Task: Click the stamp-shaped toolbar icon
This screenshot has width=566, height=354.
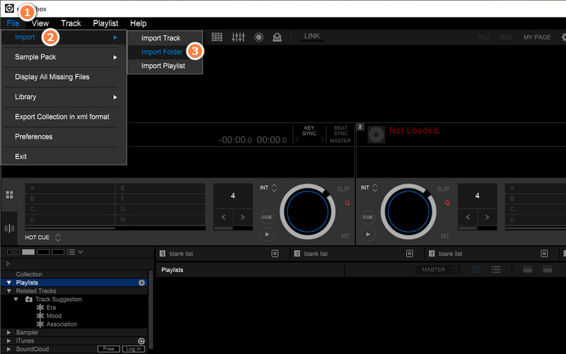Action: click(x=277, y=37)
